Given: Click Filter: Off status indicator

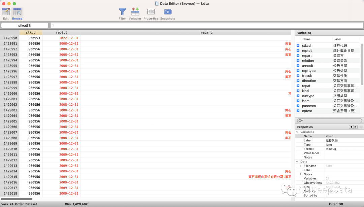Looking at the screenshot, I should click(x=336, y=204).
